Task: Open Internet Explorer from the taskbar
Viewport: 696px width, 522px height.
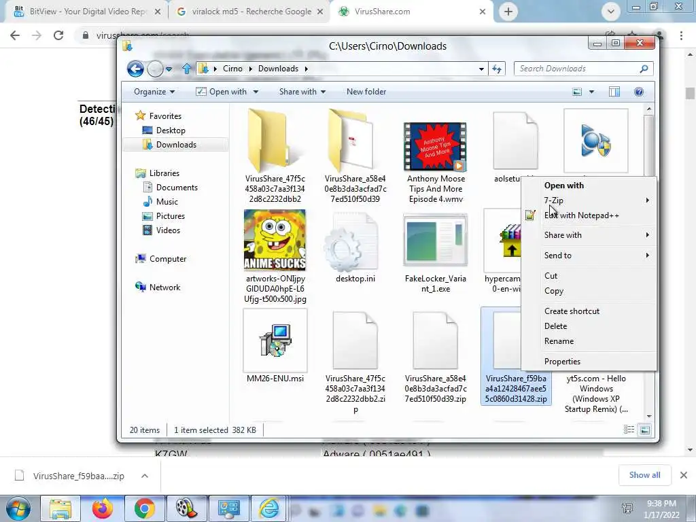Action: [269, 508]
